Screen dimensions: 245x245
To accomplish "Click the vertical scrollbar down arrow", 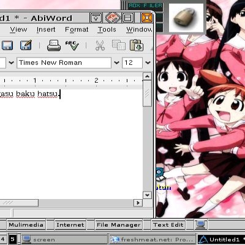I will click(x=147, y=195).
